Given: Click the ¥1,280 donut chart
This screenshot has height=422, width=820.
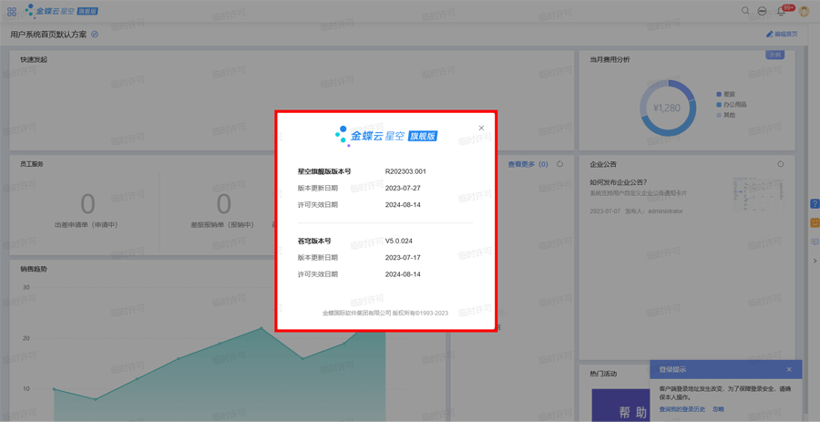Looking at the screenshot, I should (668, 108).
